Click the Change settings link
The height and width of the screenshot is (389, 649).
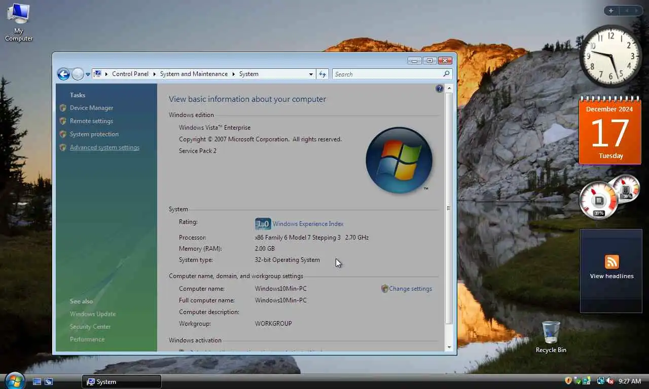click(410, 289)
